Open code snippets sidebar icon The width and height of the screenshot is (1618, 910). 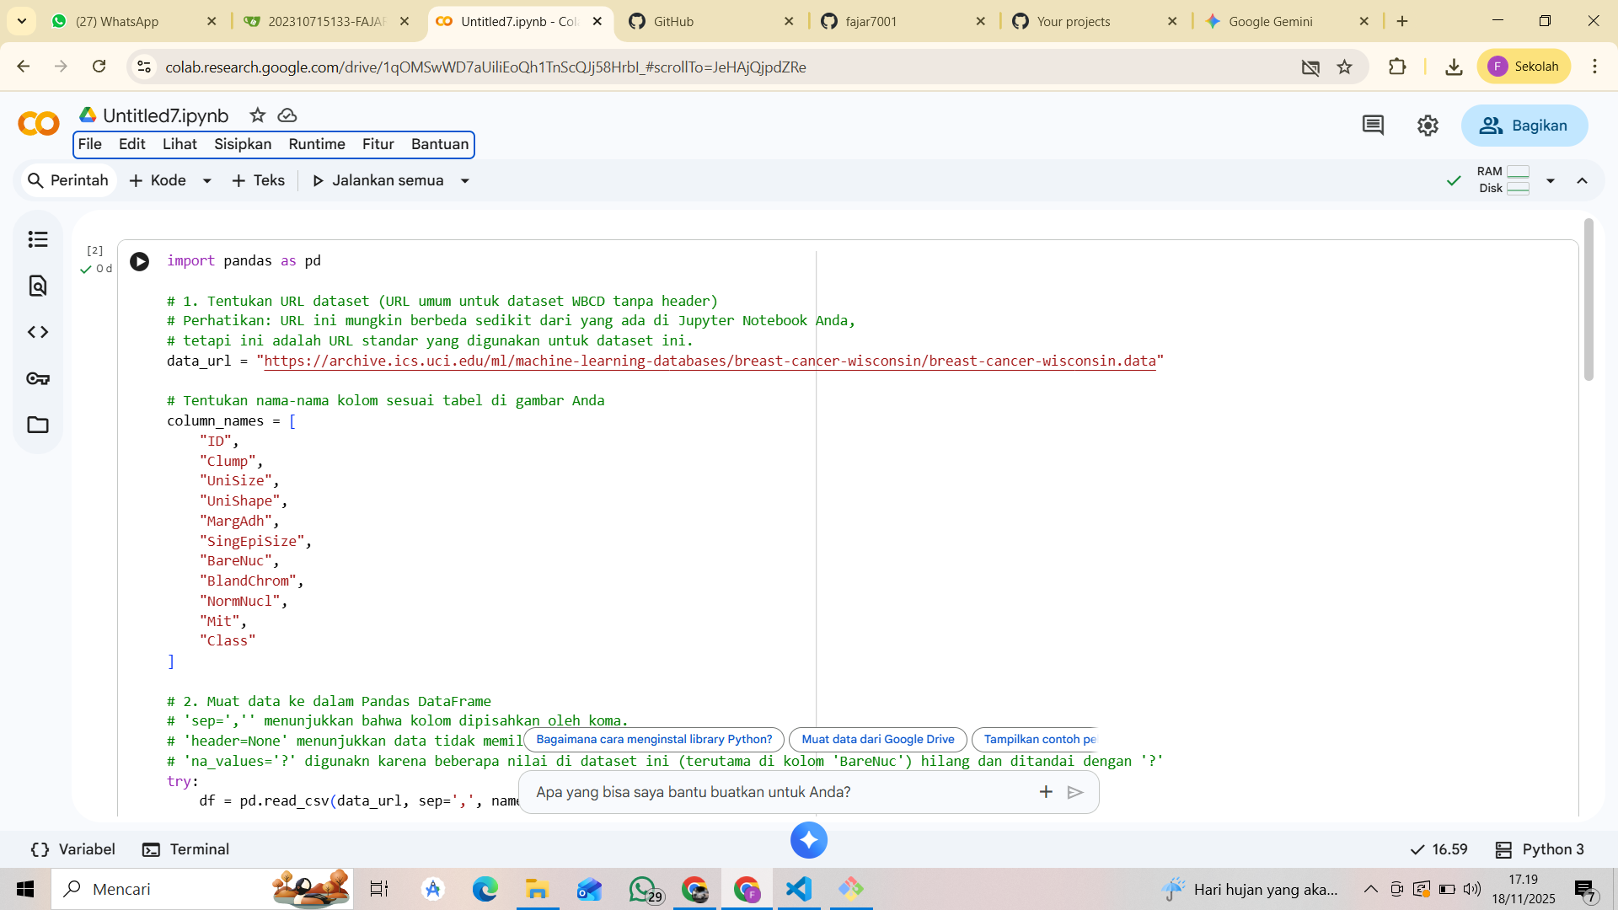click(x=38, y=332)
